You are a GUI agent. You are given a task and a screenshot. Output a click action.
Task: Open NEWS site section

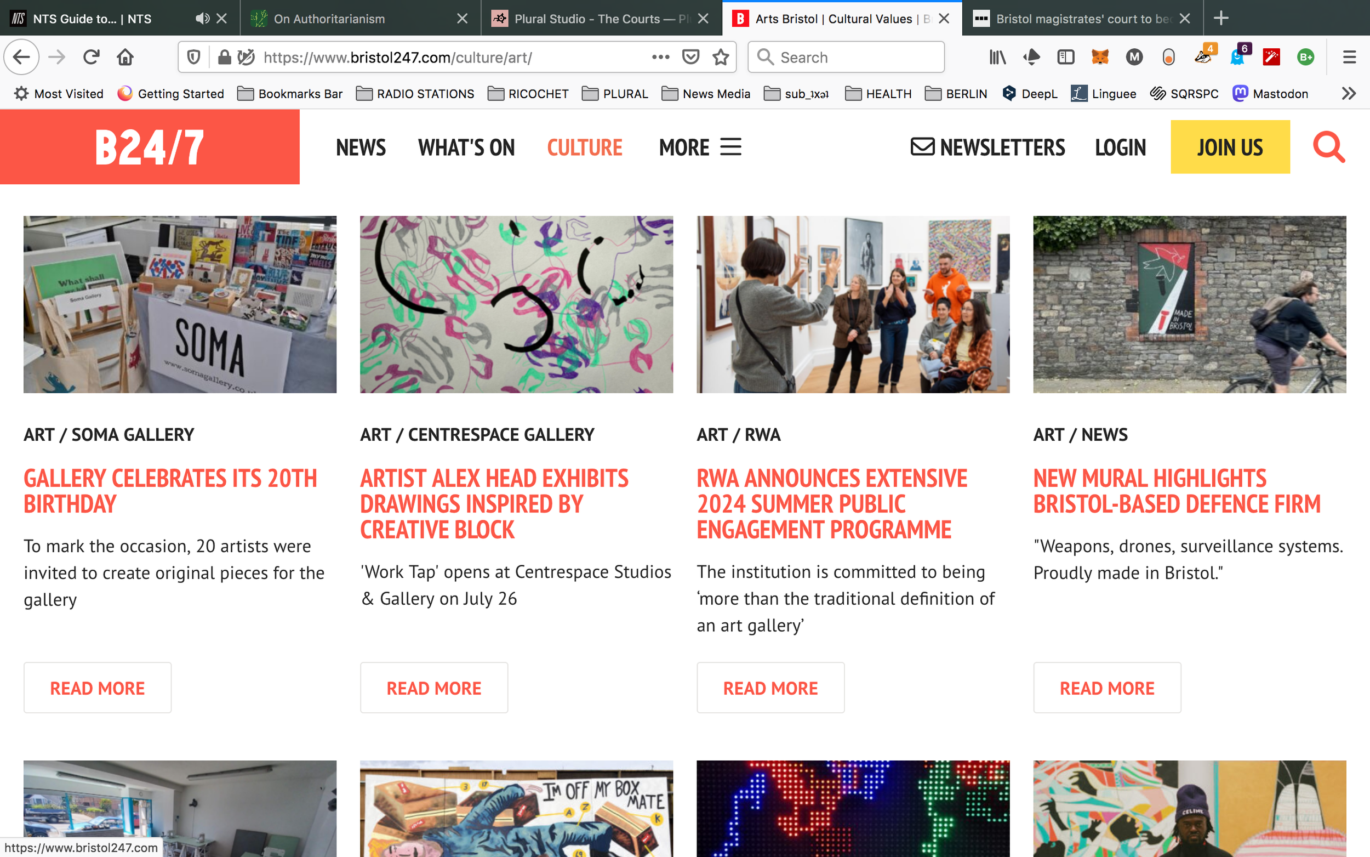(x=361, y=147)
